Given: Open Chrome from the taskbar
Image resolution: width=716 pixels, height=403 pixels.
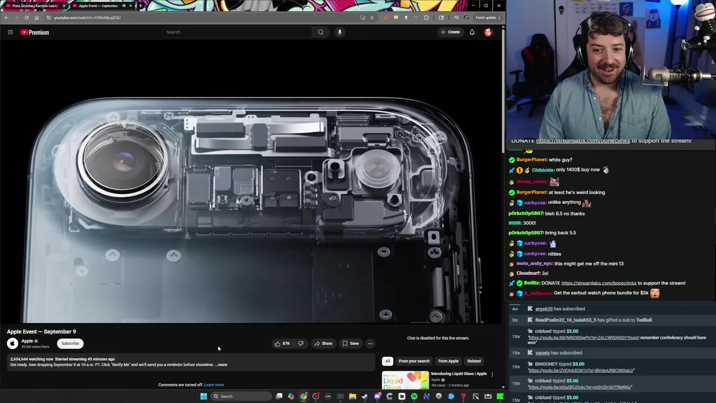Looking at the screenshot, I should [x=303, y=396].
